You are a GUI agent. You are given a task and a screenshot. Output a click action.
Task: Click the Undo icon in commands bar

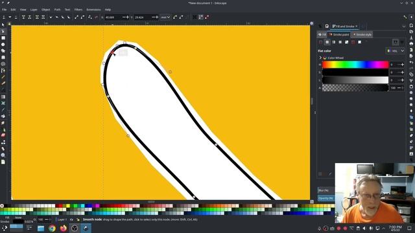coord(411,62)
